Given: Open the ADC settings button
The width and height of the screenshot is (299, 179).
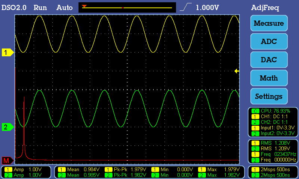Looking at the screenshot, I should coord(269,41).
